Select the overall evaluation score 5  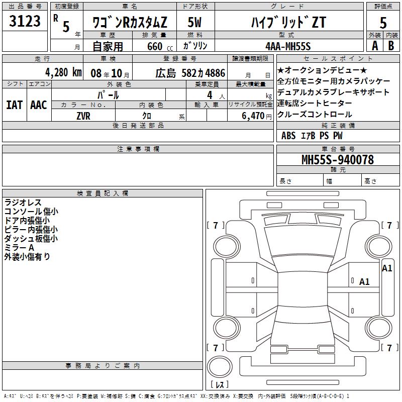point(383,23)
